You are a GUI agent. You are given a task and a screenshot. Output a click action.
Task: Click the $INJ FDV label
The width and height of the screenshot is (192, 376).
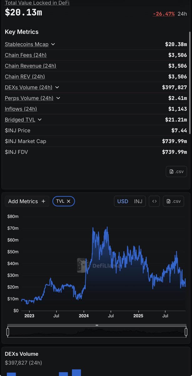click(16, 152)
